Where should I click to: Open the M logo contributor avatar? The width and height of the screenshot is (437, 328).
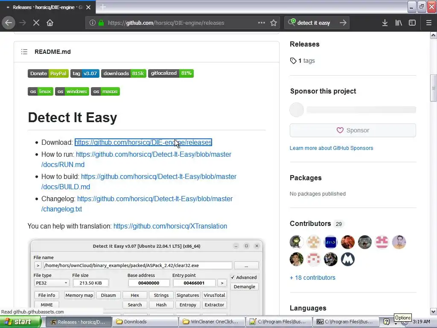click(x=347, y=259)
